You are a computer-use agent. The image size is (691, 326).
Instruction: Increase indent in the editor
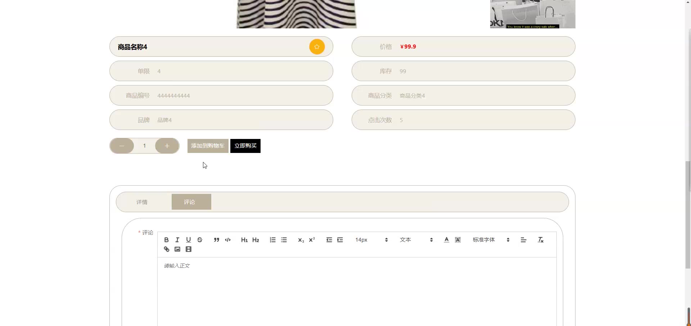click(340, 240)
